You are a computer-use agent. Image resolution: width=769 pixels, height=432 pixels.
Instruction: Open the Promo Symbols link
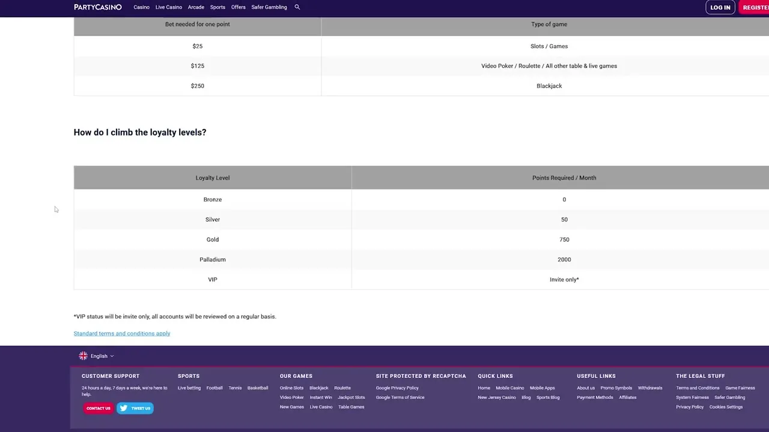click(x=616, y=388)
